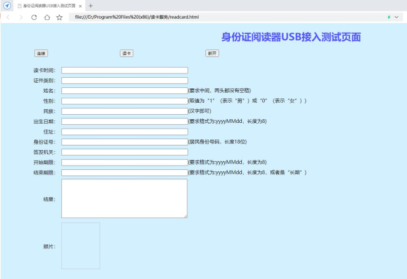Click into the 身份证号 text box
Image resolution: width=407 pixels, height=279 pixels.
coord(125,142)
